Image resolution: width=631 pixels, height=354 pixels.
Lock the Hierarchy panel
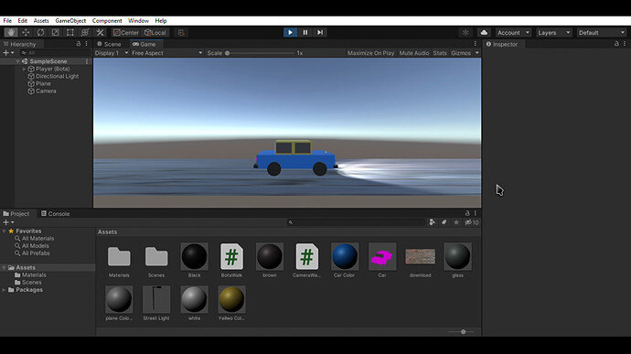(x=79, y=44)
